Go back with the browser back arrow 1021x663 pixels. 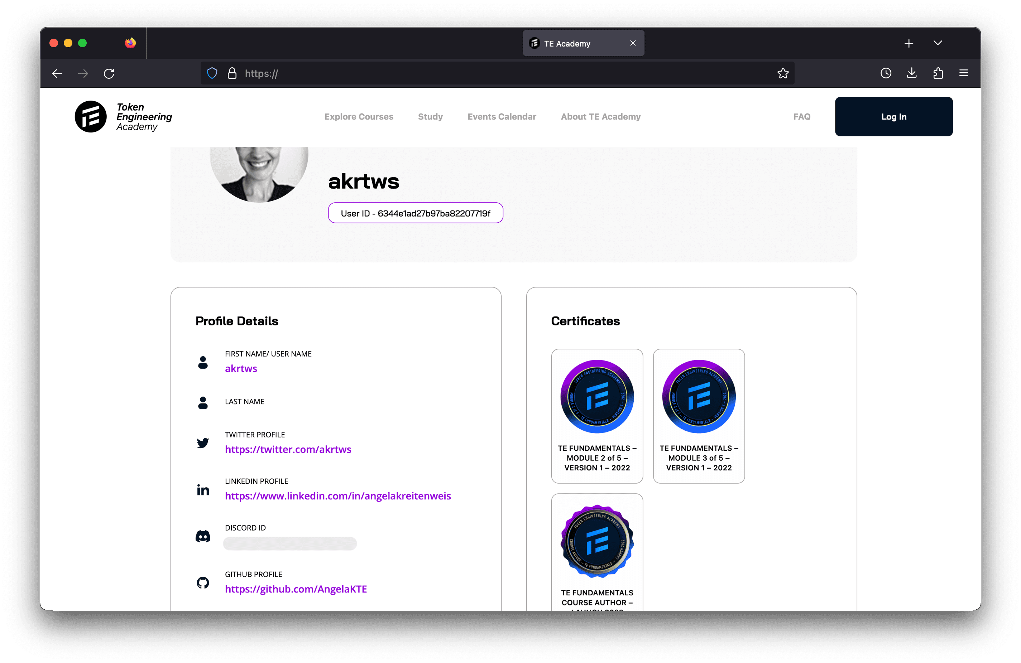pyautogui.click(x=57, y=74)
